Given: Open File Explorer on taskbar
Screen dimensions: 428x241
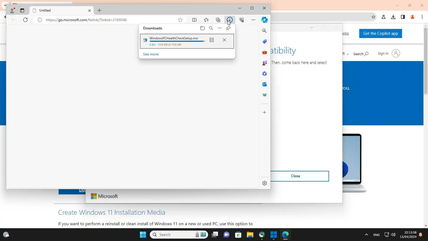Looking at the screenshot, I should click(x=250, y=235).
